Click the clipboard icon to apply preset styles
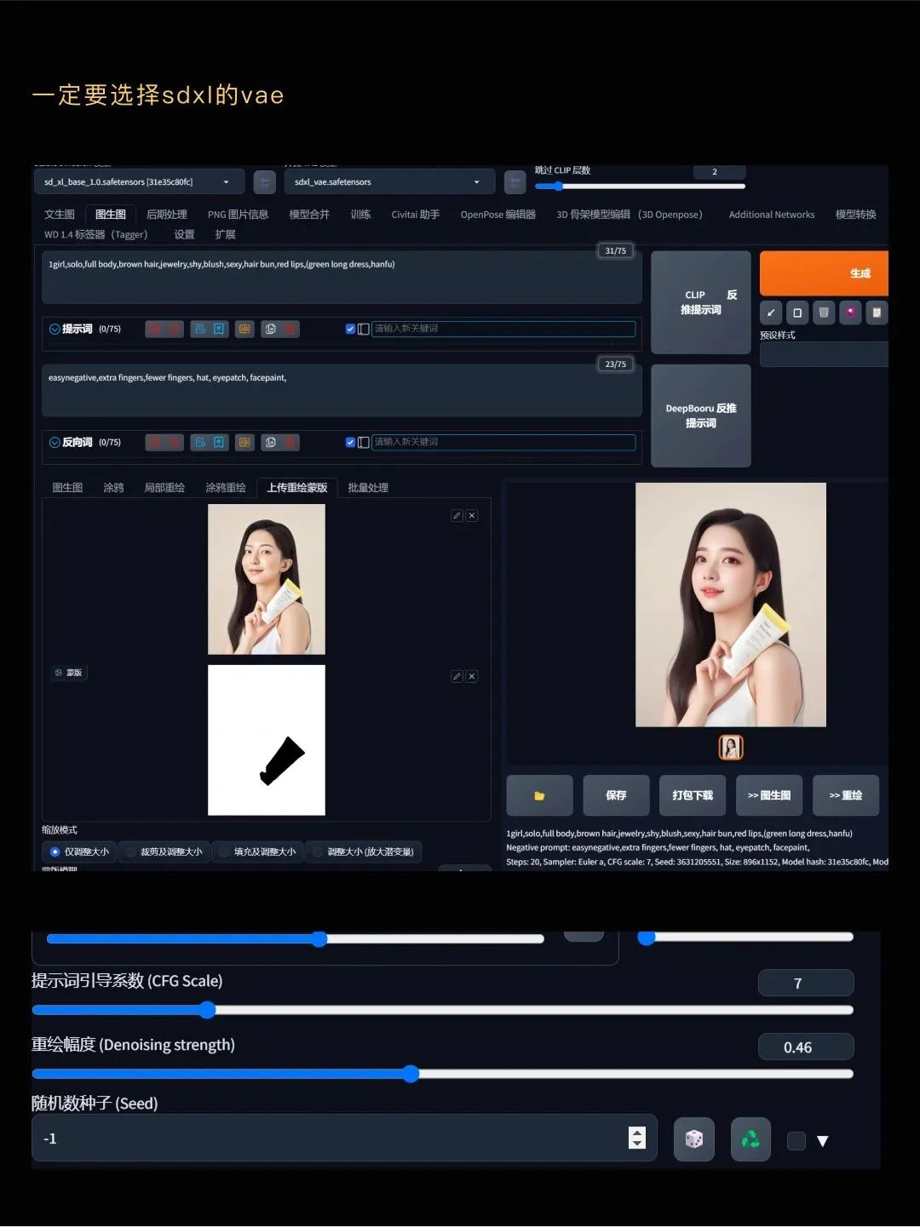 (x=877, y=312)
